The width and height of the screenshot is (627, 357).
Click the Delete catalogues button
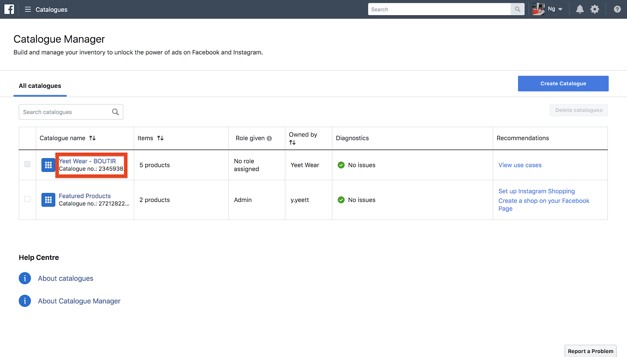pos(579,110)
